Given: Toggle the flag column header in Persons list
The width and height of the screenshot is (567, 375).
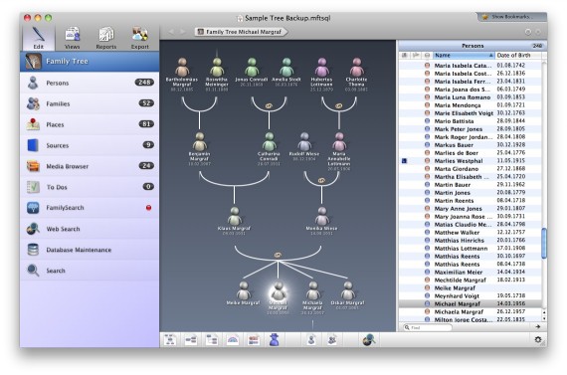Looking at the screenshot, I should pos(416,56).
